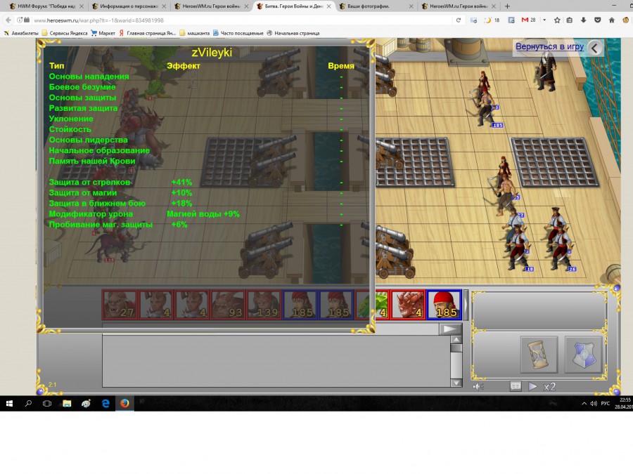Screen dimensions: 633x474
Task: Click the turn queue expand handle
Action: click(x=466, y=305)
